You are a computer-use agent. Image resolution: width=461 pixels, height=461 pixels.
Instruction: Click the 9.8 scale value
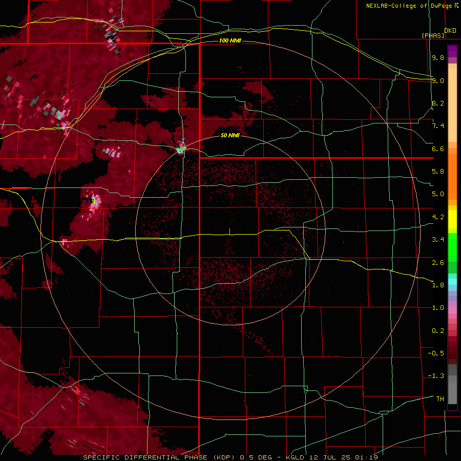[438, 57]
